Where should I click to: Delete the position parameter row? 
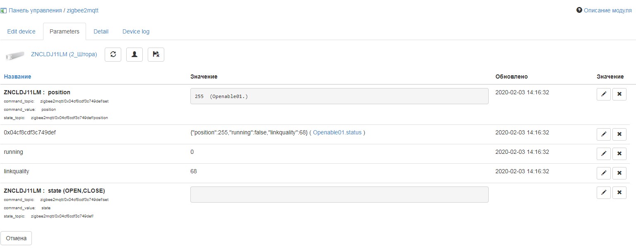(x=619, y=94)
